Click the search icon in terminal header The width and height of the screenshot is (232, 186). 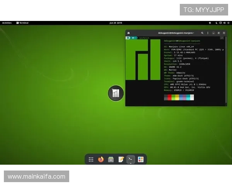(x=202, y=33)
